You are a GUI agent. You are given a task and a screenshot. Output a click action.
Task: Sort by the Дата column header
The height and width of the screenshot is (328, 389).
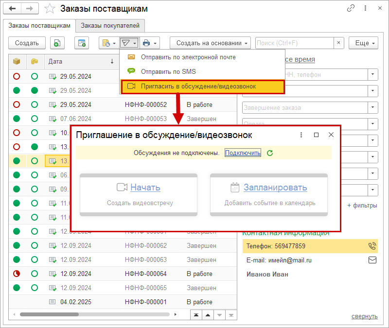81,62
